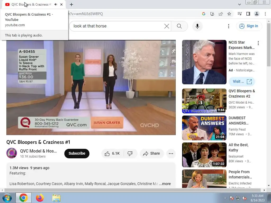This screenshot has height=203, width=271.
Task: Open more actions ellipsis beside Share
Action: pyautogui.click(x=171, y=154)
